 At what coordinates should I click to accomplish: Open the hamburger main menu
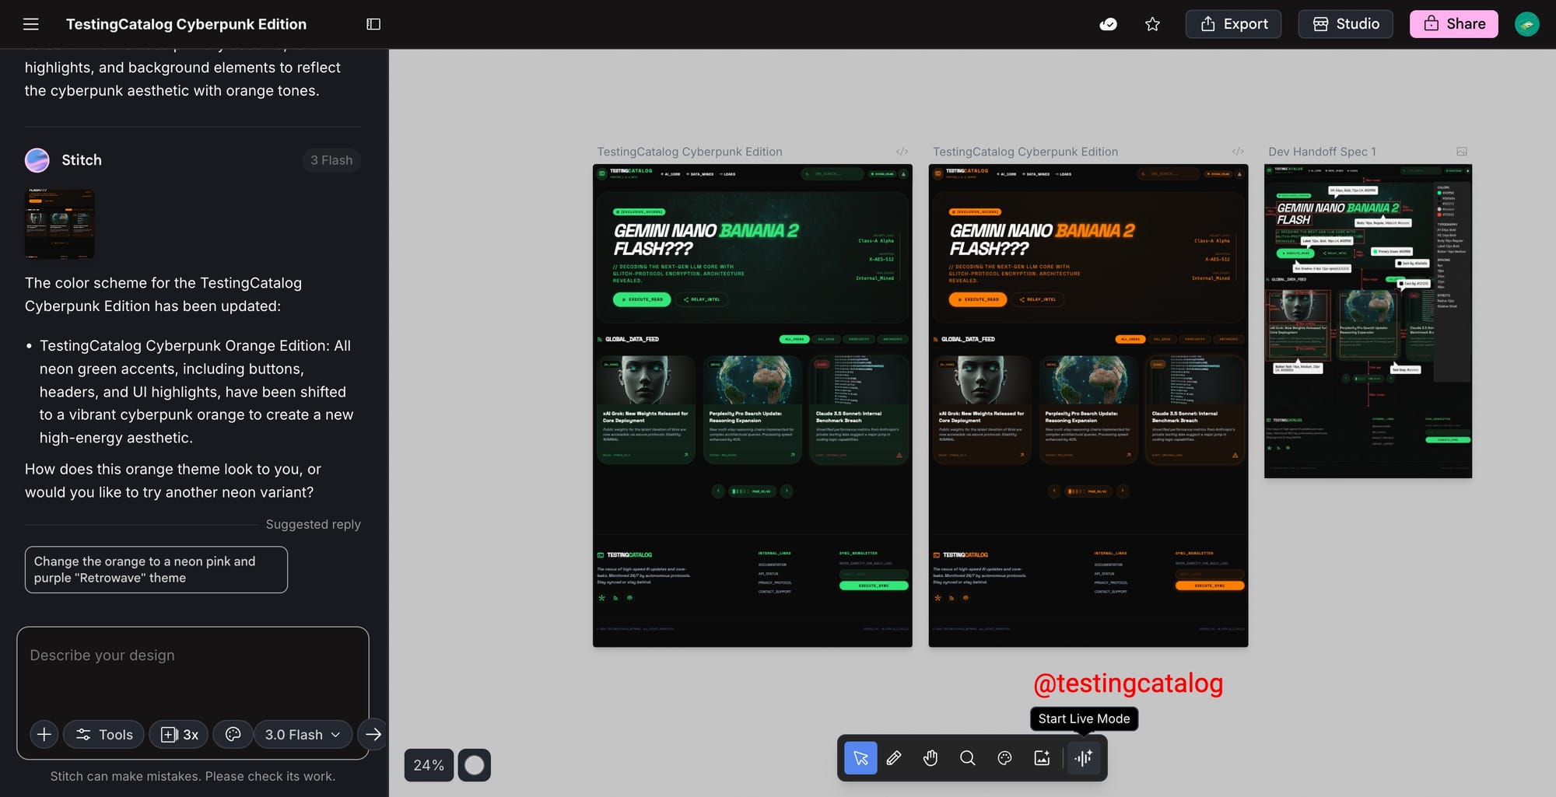(31, 24)
